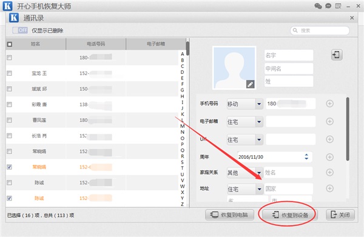Click the Url value input field
Screen dimensions: 364x237
pos(291,139)
